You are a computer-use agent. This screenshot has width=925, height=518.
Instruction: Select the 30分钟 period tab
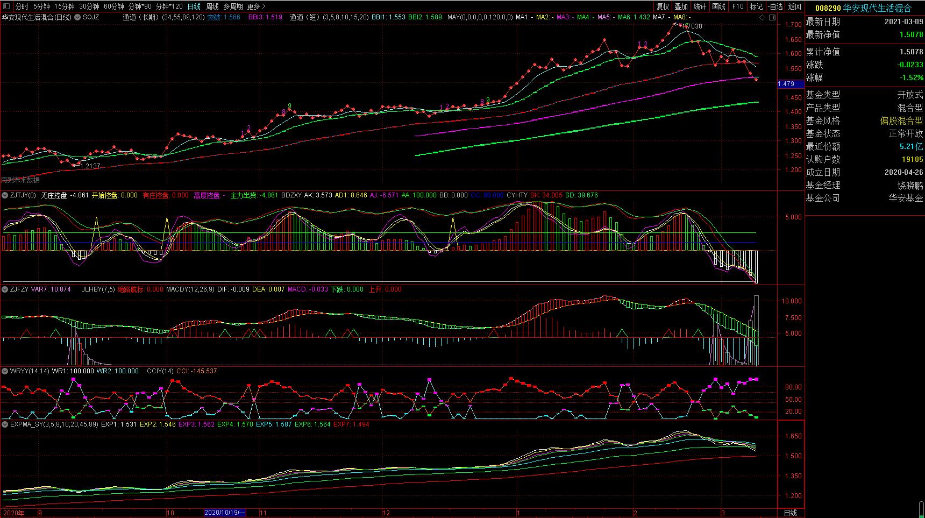[89, 6]
